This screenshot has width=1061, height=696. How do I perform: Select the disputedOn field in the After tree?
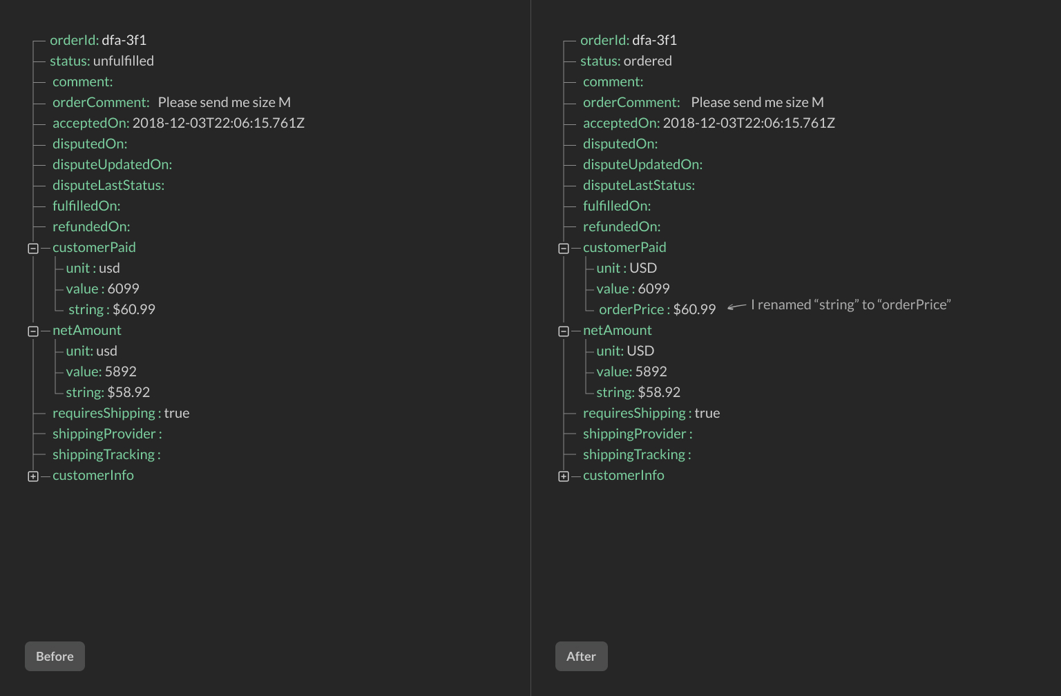coord(619,144)
